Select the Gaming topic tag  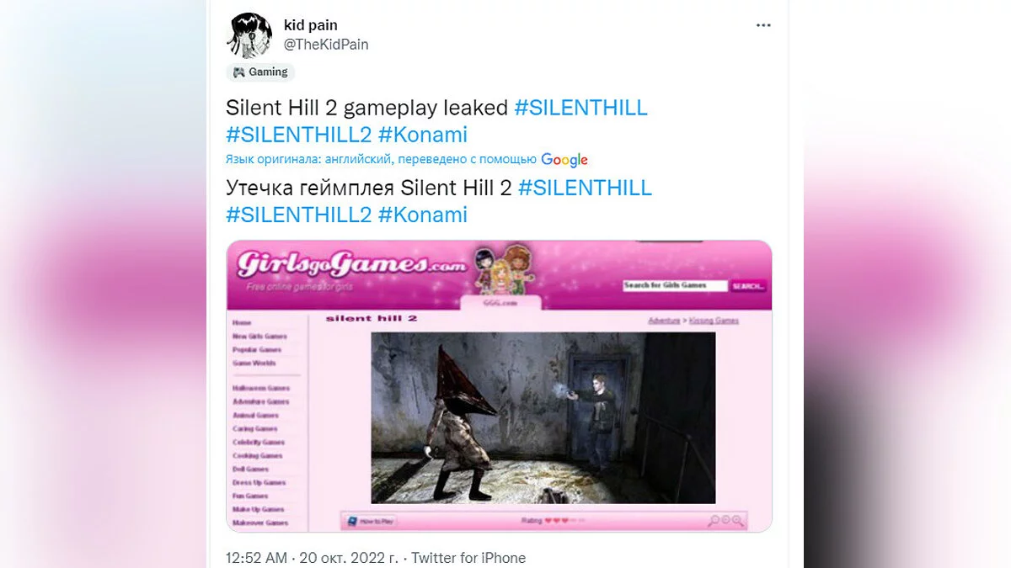(260, 72)
